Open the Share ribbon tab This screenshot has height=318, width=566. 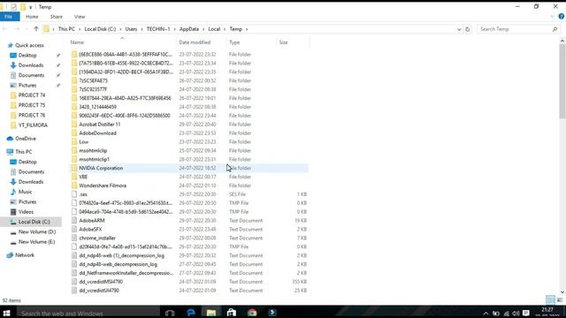[57, 17]
